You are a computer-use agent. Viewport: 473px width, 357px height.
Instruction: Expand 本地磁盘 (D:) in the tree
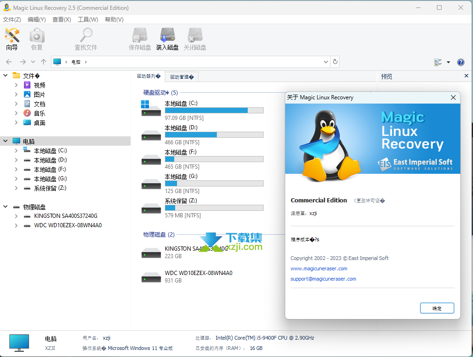16,160
